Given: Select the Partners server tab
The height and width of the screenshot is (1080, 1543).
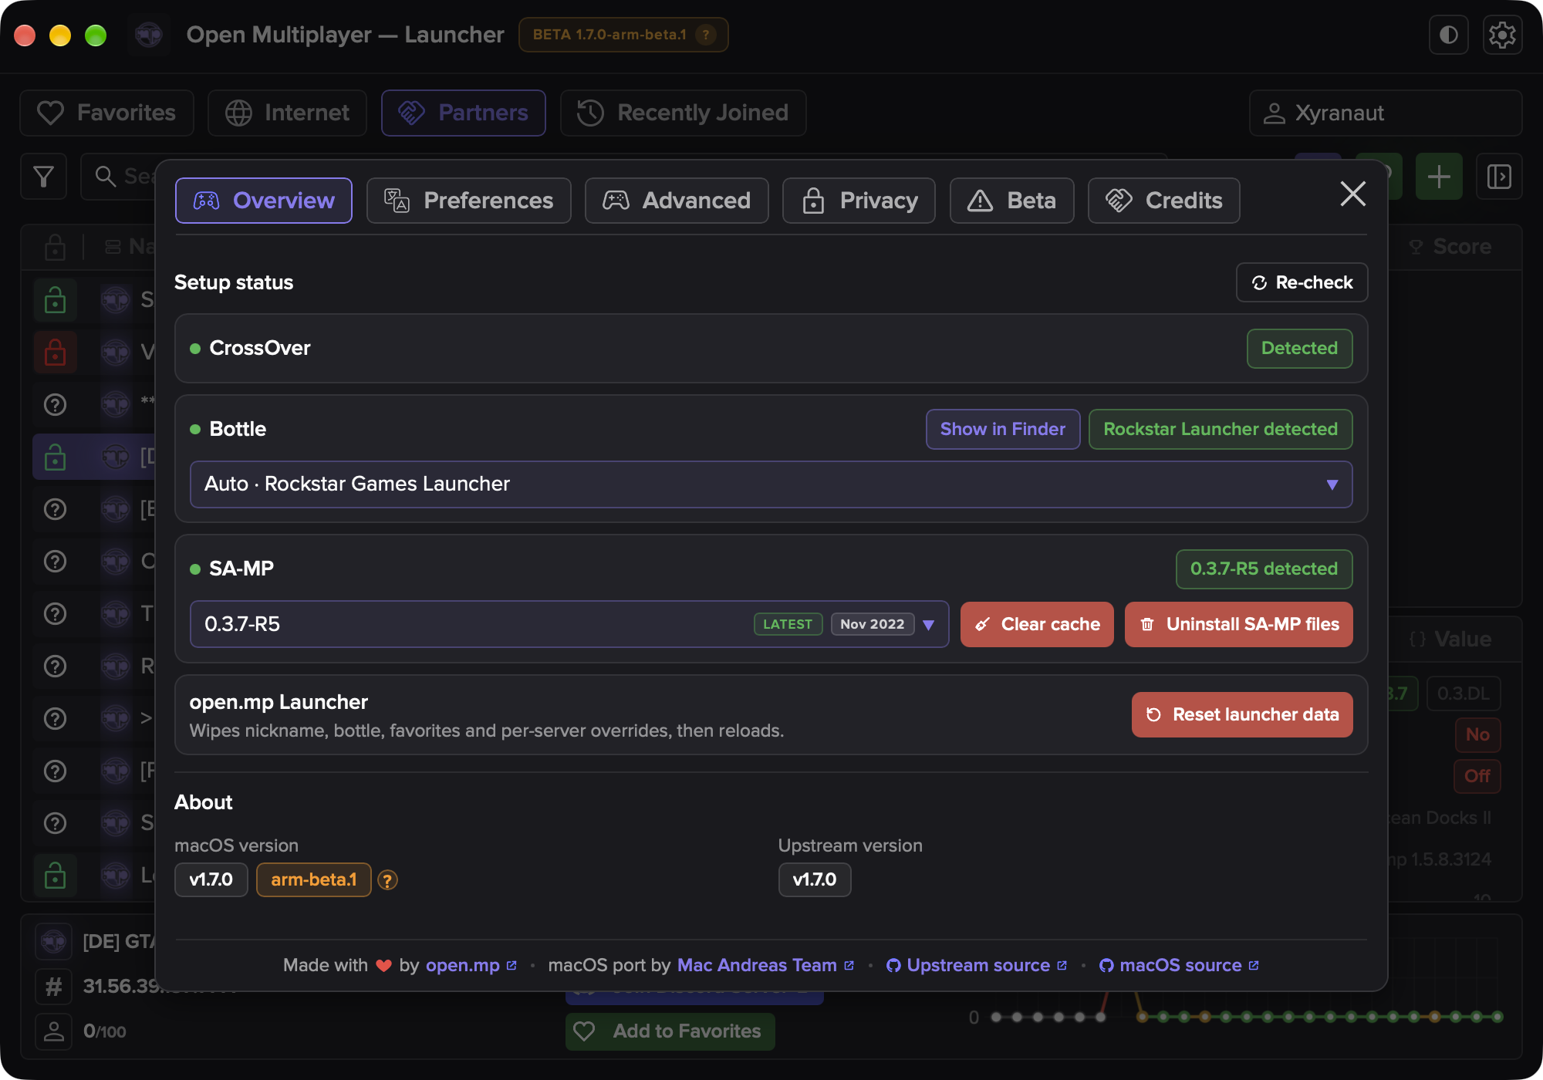Looking at the screenshot, I should click(464, 113).
